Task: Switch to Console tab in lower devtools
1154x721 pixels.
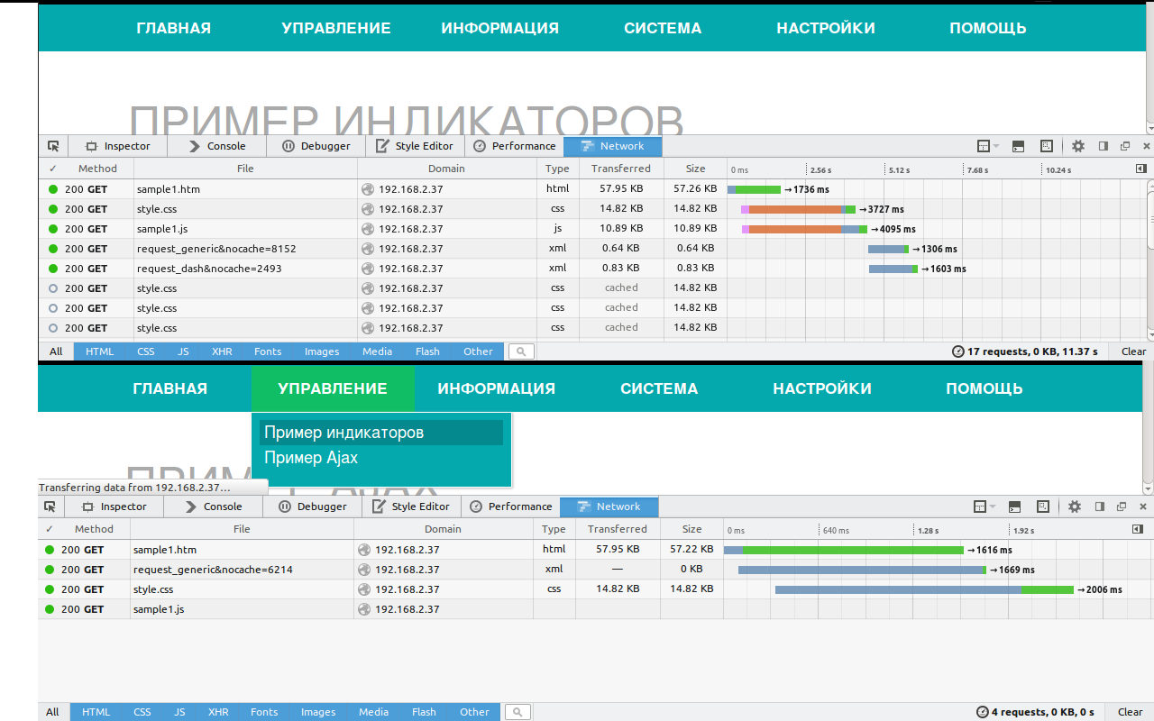Action: point(215,507)
